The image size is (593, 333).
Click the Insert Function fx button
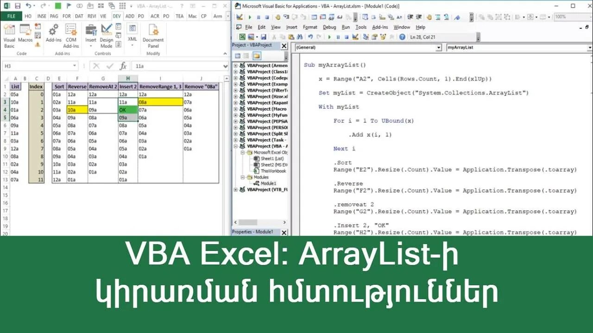123,66
